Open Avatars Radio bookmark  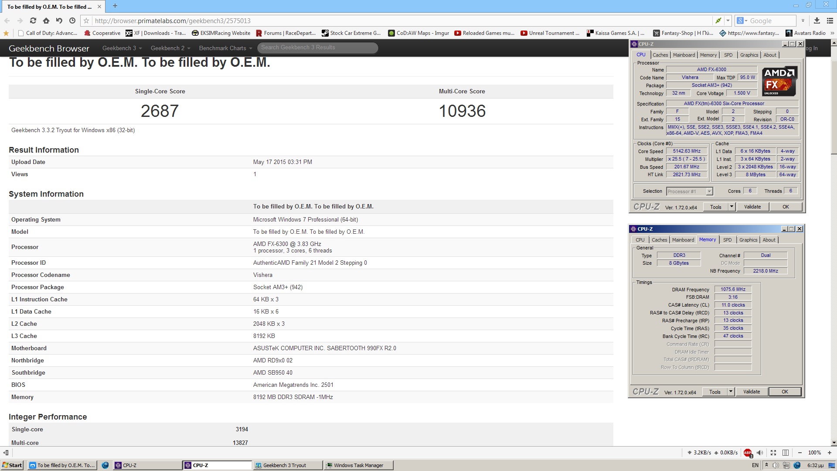[x=806, y=33]
